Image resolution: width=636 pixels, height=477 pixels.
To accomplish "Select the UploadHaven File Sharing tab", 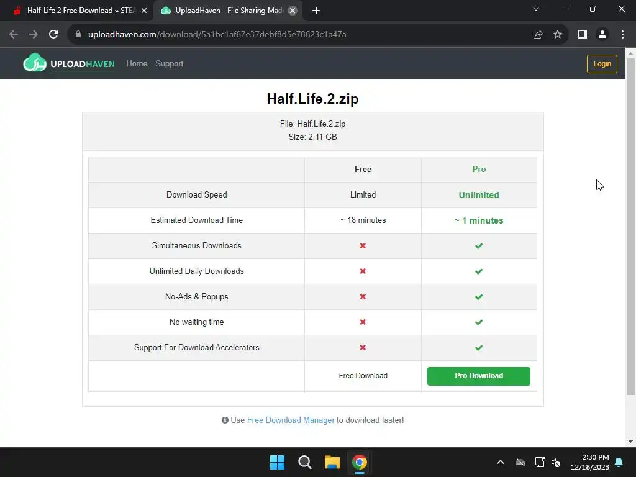I will [229, 11].
